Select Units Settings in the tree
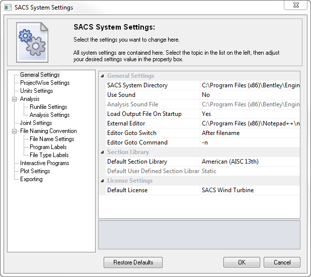The width and height of the screenshot is (311, 277). (x=36, y=91)
